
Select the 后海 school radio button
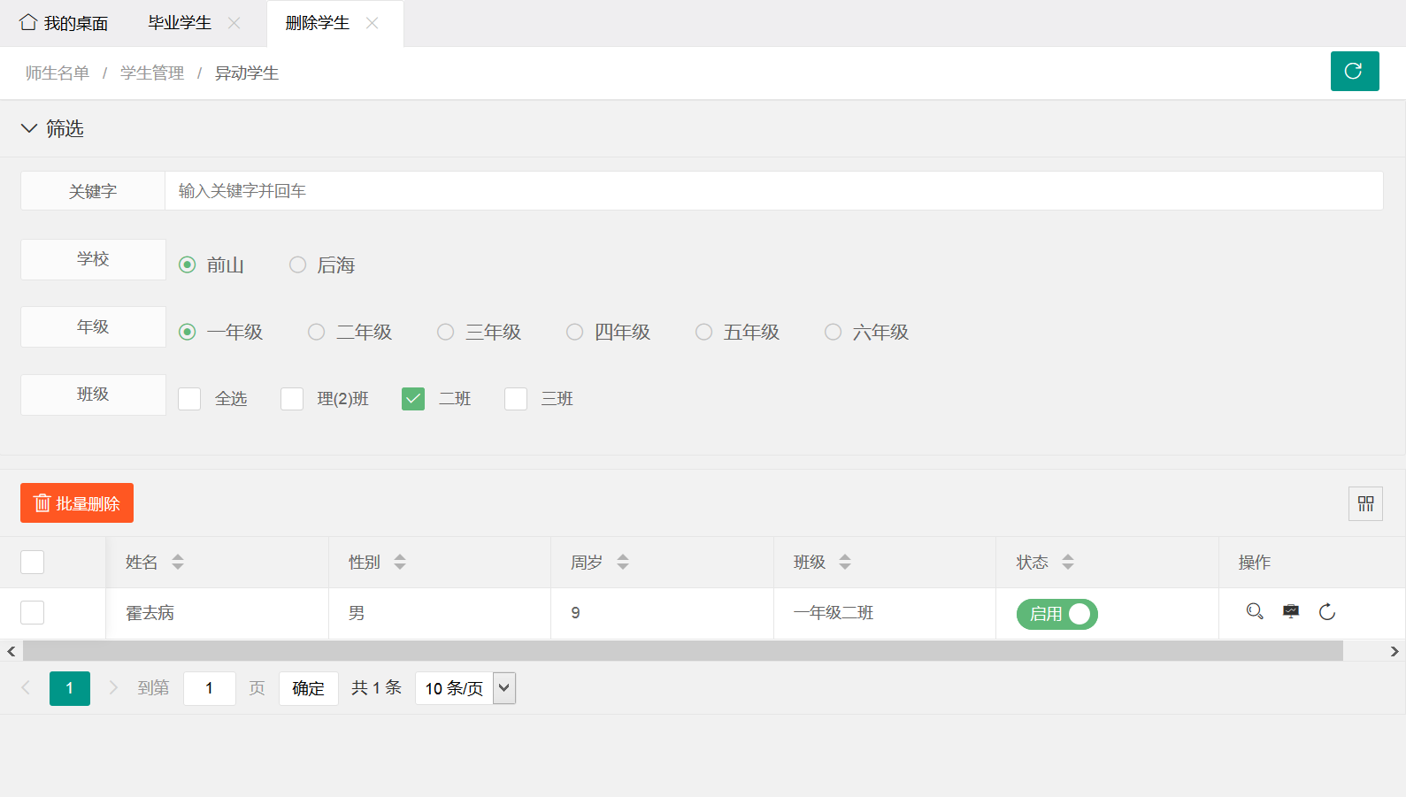coord(298,264)
